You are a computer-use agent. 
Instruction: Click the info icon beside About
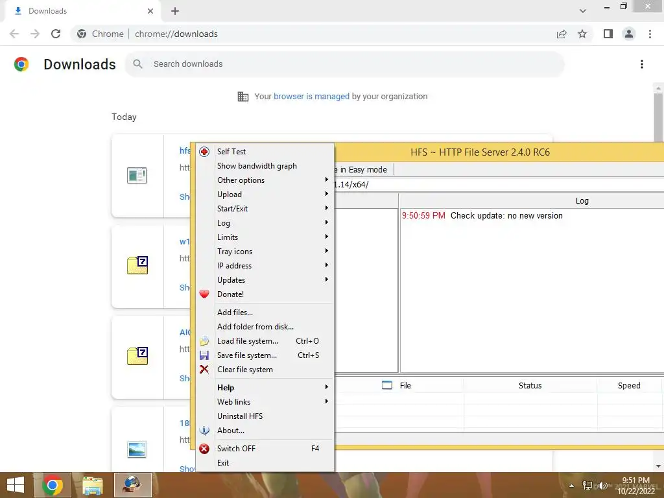click(x=204, y=431)
